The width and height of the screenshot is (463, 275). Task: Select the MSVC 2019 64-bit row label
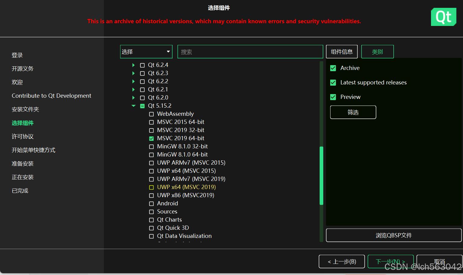[180, 138]
